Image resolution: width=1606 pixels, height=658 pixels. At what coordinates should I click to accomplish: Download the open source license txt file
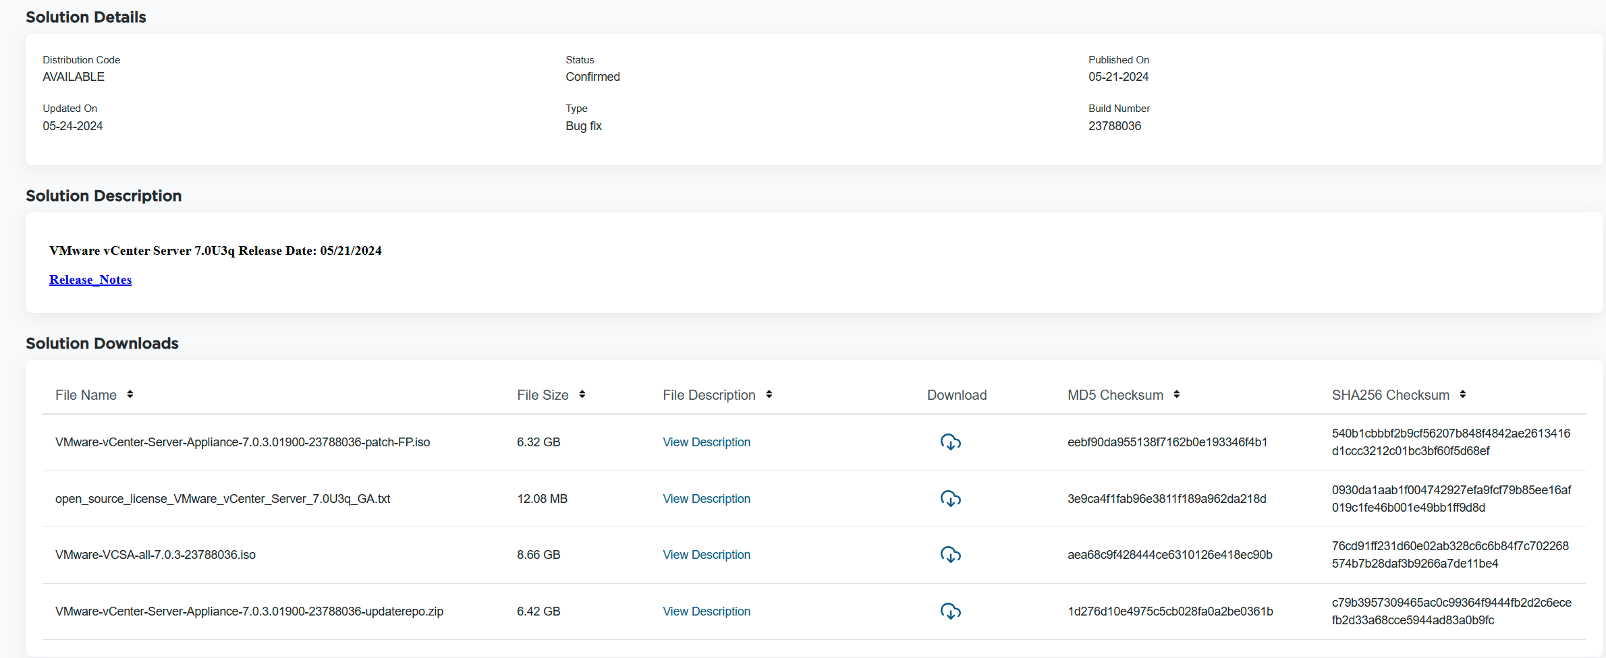950,499
